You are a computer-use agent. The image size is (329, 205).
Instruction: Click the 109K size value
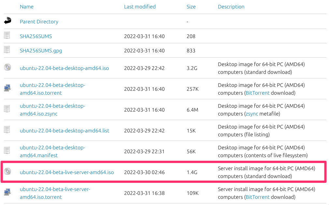click(x=193, y=193)
